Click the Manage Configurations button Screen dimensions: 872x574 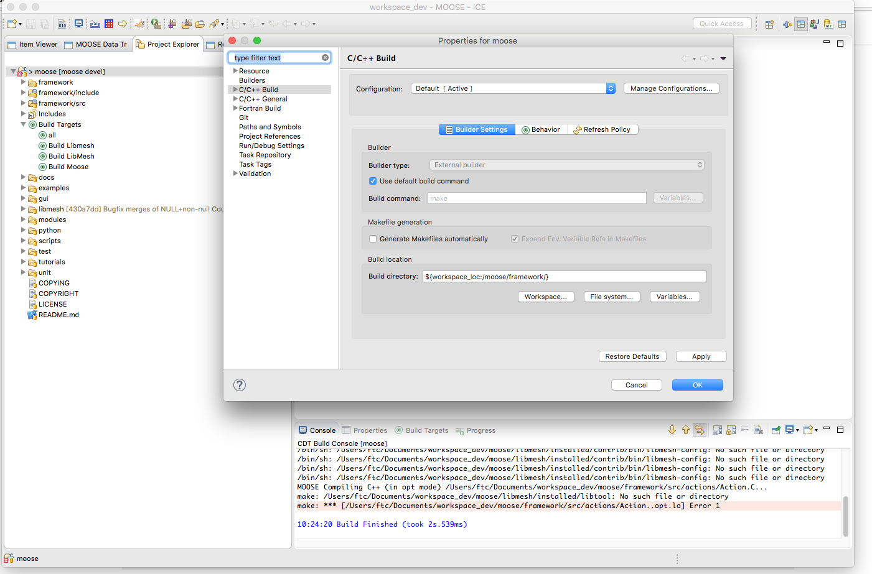click(x=672, y=88)
